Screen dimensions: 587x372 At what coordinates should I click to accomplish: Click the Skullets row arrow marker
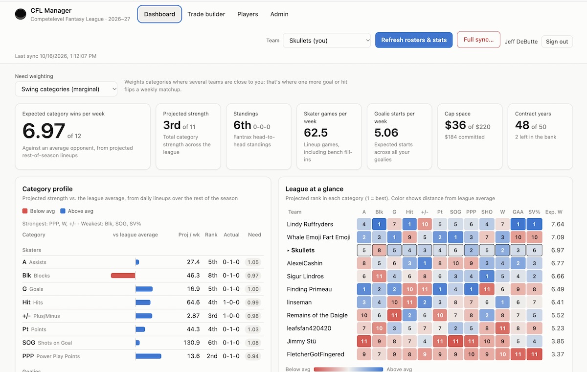(288, 250)
